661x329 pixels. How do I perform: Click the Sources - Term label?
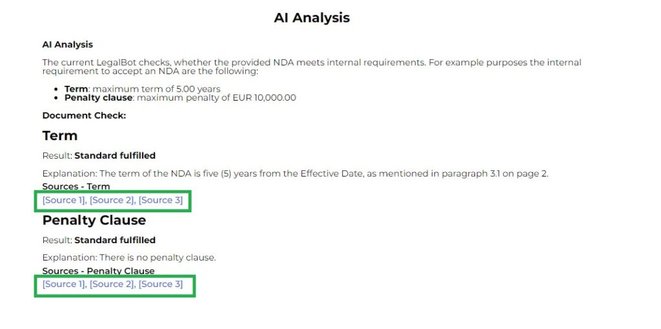tap(76, 186)
